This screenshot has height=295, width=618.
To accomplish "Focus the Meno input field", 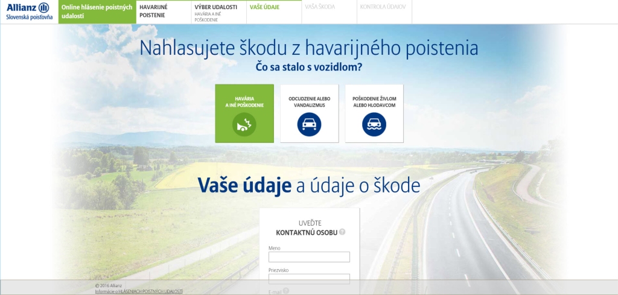I will pos(309,257).
